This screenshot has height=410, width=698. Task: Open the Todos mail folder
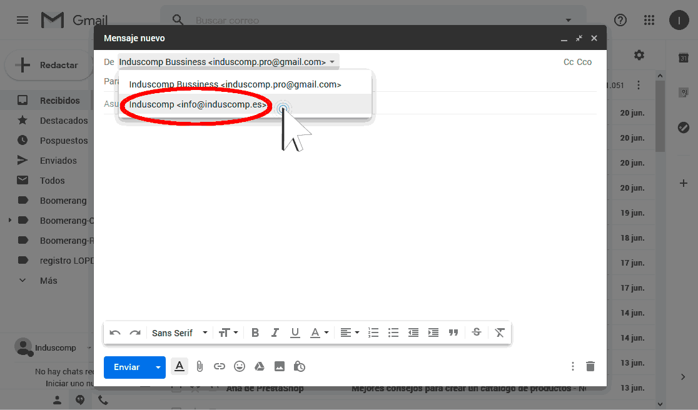click(52, 181)
